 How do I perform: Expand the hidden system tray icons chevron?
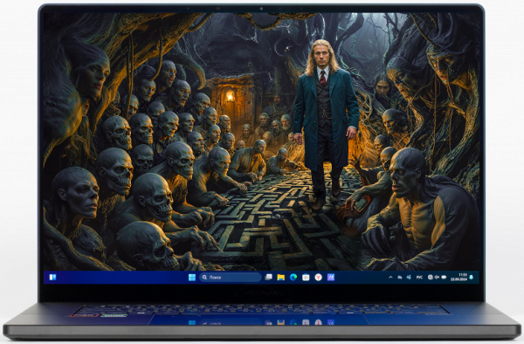pyautogui.click(x=390, y=277)
